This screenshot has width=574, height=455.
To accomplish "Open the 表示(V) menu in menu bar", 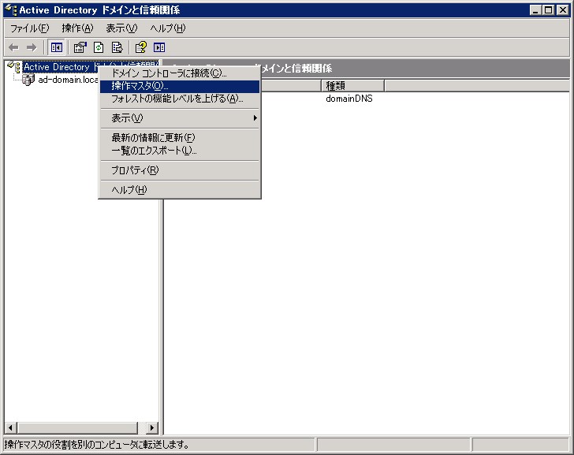I will [x=121, y=28].
